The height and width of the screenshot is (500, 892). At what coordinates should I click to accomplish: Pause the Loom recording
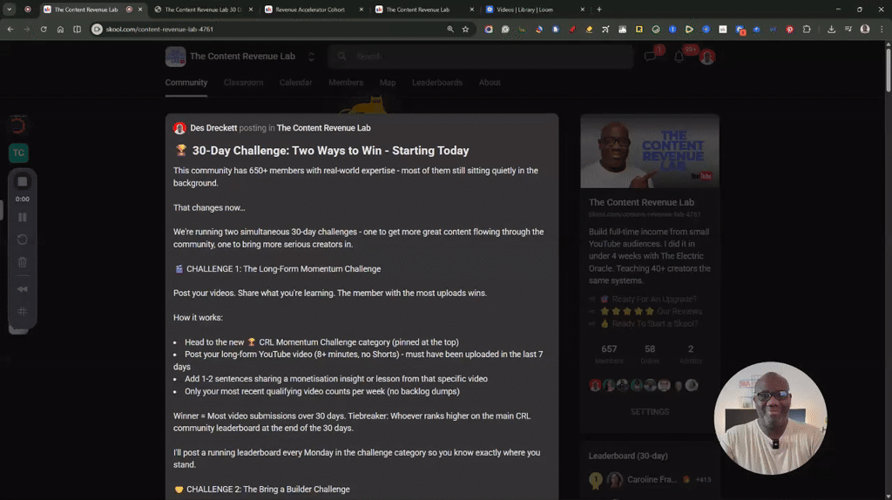(x=22, y=217)
